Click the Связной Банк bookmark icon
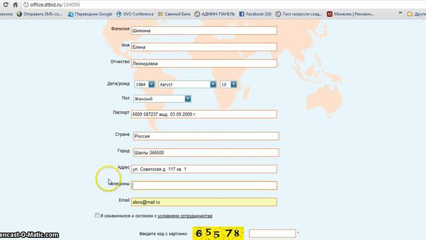 [160, 14]
